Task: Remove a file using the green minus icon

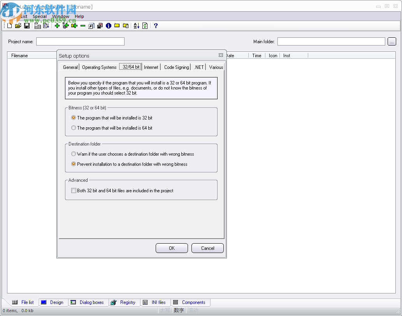Action: pyautogui.click(x=83, y=26)
